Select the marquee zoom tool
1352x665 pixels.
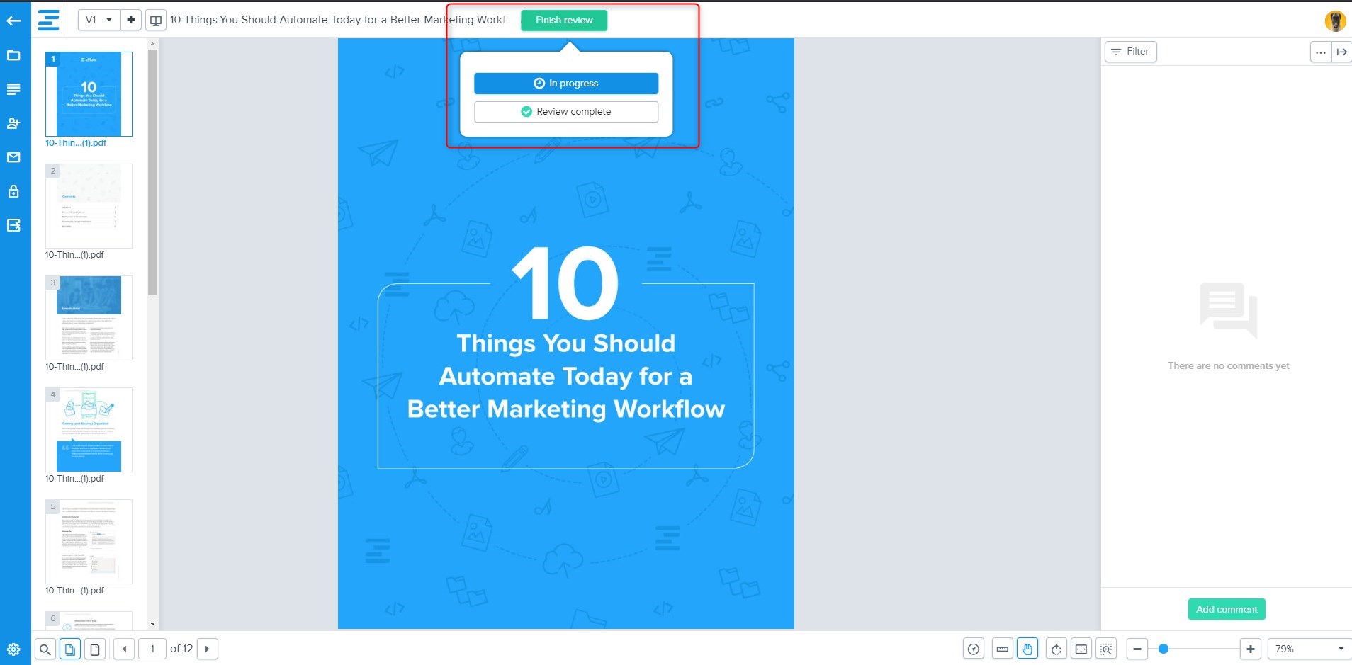point(1106,649)
